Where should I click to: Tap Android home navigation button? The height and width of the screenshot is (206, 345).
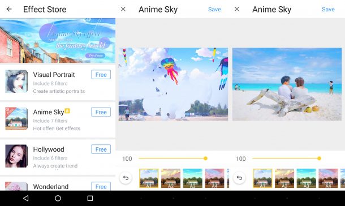[58, 198]
